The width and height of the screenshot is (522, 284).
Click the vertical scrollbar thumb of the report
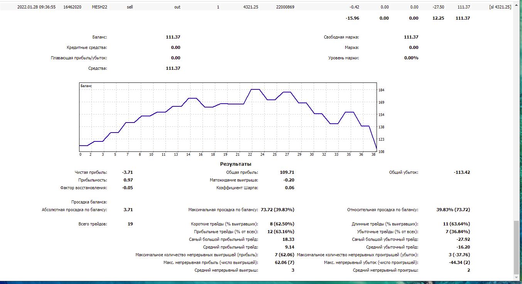point(516,247)
